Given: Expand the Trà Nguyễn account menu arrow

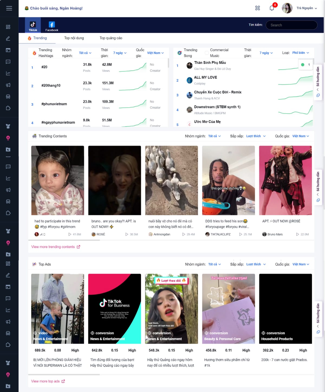Looking at the screenshot, I should pyautogui.click(x=316, y=8).
